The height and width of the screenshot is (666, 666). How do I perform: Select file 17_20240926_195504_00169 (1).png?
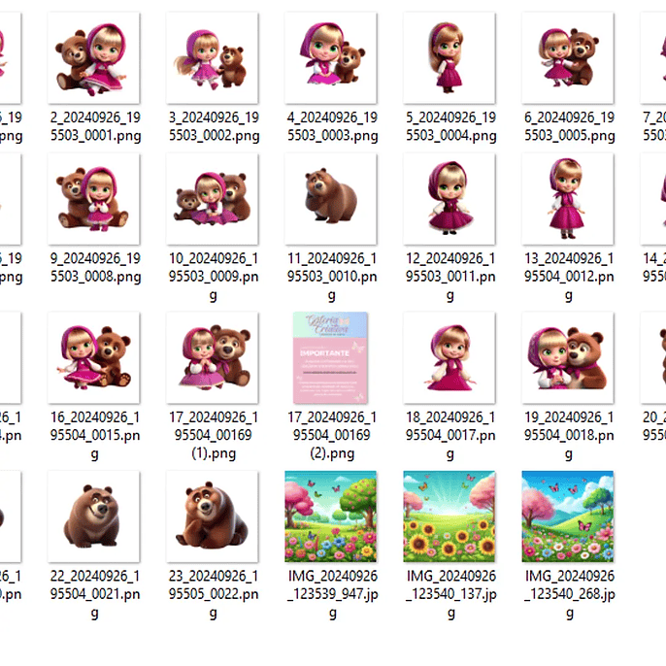click(212, 357)
